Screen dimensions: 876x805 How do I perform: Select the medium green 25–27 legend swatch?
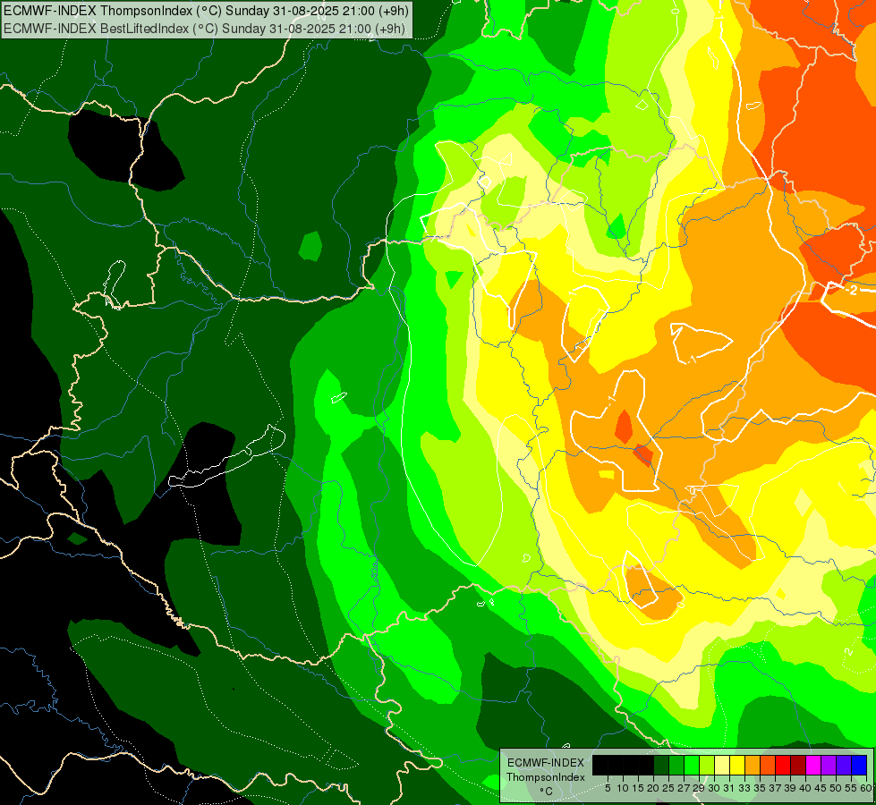point(676,765)
